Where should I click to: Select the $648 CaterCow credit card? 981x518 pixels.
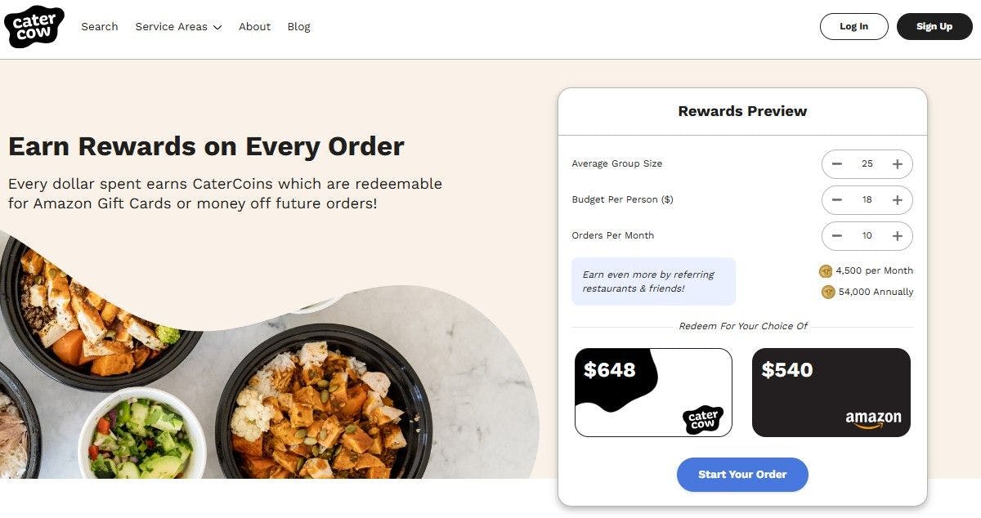pos(653,393)
